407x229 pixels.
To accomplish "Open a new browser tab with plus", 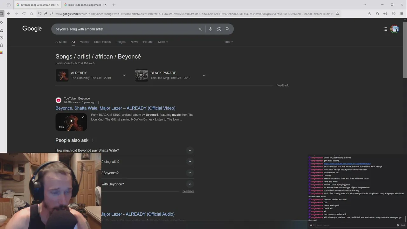I will (x=114, y=5).
